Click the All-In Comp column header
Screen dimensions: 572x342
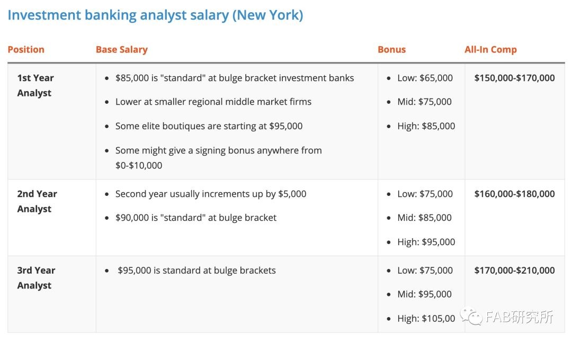coord(490,50)
